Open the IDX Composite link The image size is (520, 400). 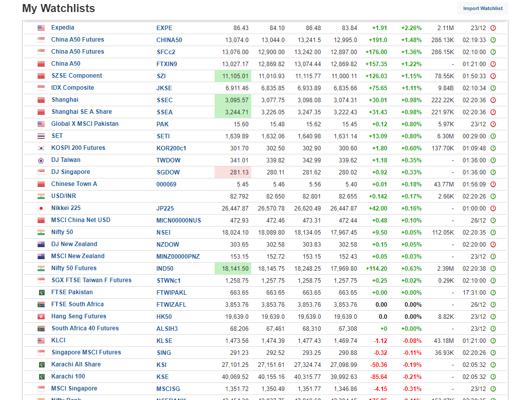72,88
